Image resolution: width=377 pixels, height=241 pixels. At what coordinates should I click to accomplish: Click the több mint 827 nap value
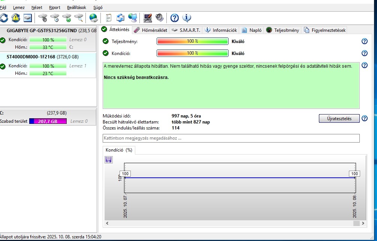pos(191,122)
